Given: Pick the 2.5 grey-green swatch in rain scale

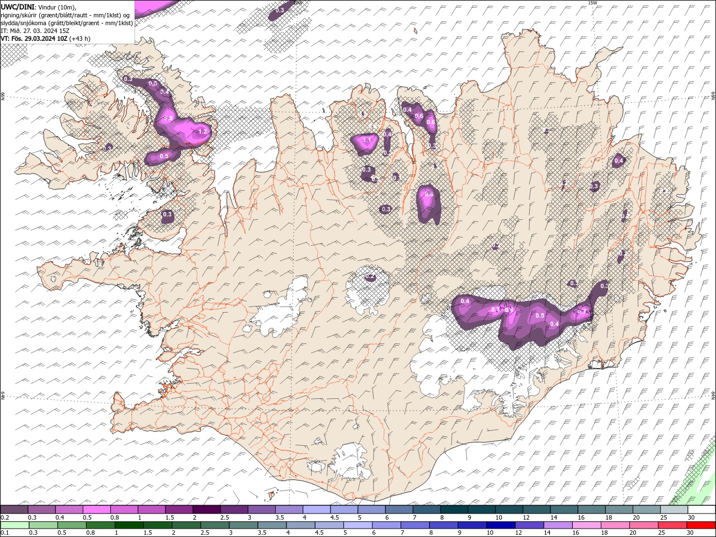Looking at the screenshot, I should pyautogui.click(x=215, y=525).
